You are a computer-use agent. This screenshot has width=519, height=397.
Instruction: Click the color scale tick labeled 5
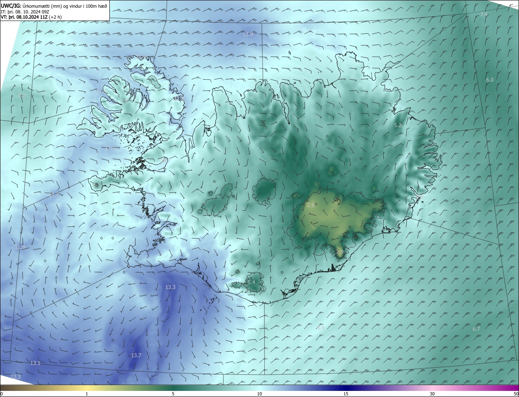tap(173, 394)
